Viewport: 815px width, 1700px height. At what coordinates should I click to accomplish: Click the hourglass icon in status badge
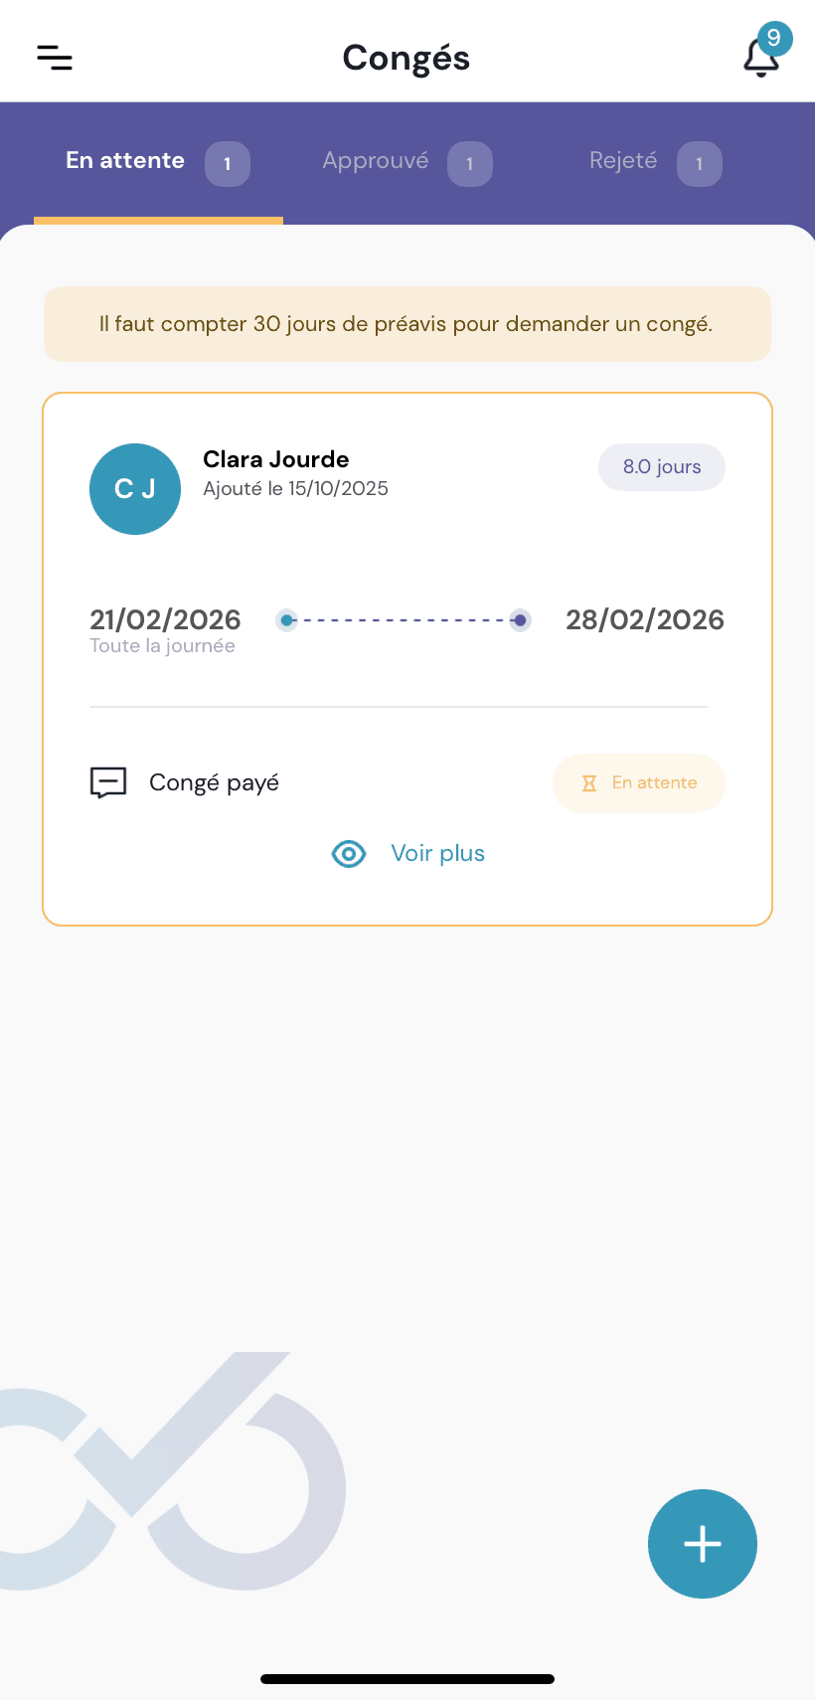pos(589,783)
